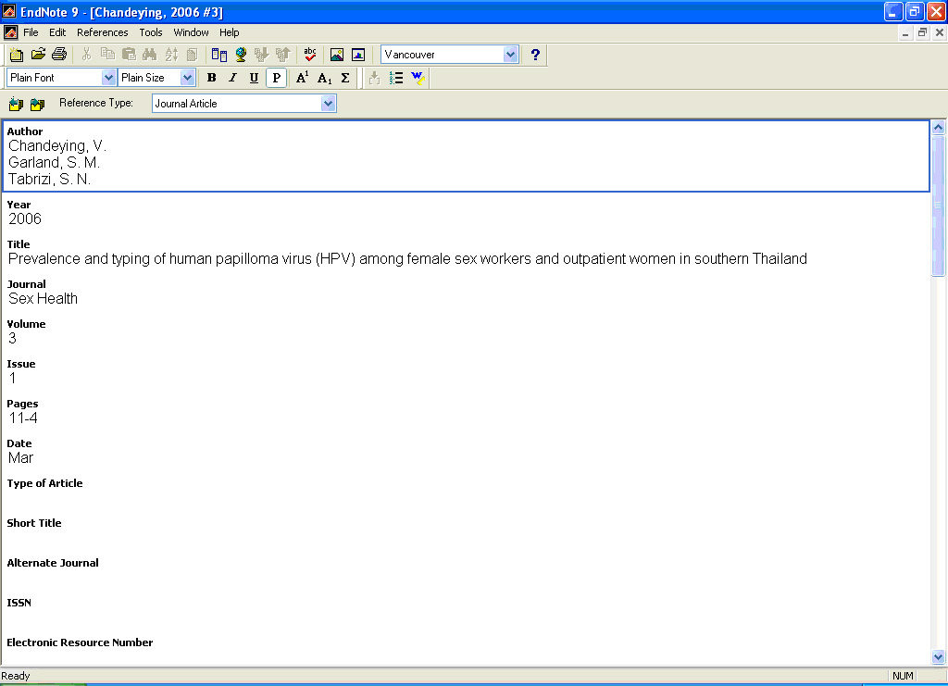This screenshot has height=686, width=948.
Task: Click into the Author field text
Action: (466, 156)
